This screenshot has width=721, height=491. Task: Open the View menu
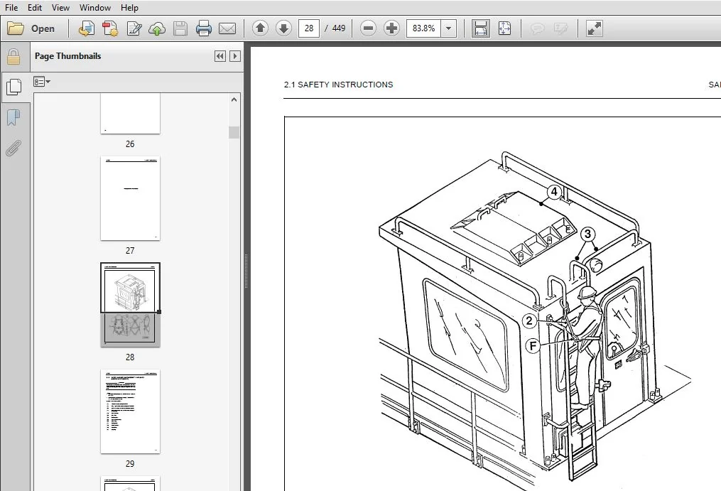(60, 7)
